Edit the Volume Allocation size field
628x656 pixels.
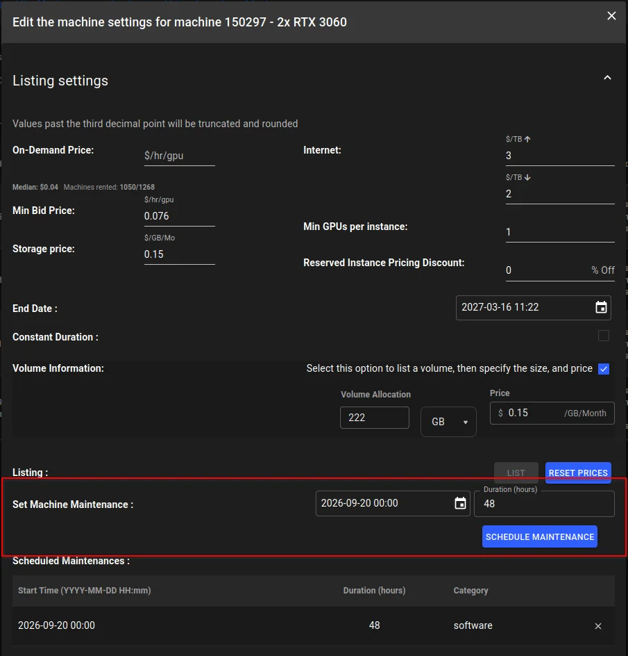[x=375, y=418]
